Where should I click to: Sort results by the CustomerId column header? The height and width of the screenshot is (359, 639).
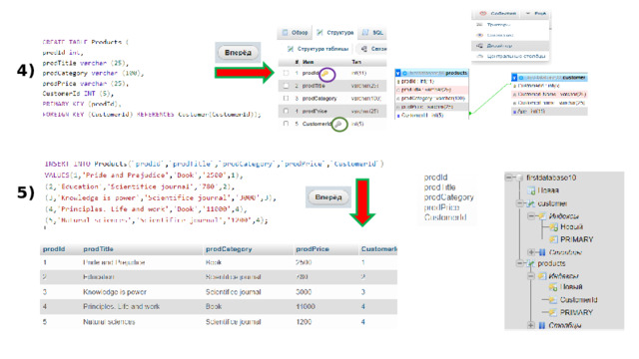pyautogui.click(x=379, y=249)
